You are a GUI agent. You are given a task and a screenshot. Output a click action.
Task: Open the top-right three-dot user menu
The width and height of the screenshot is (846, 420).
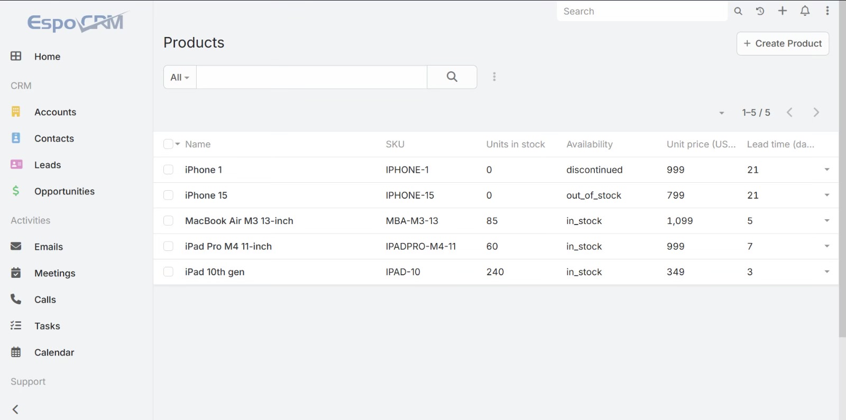pos(827,11)
